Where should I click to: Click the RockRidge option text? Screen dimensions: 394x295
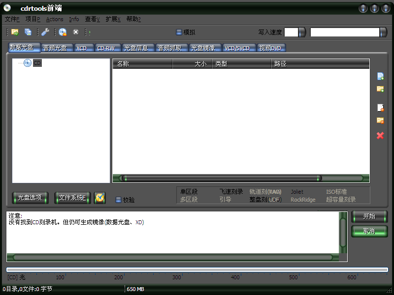click(303, 200)
